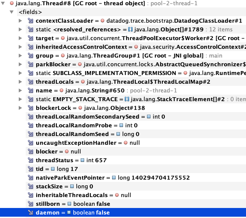The image size is (246, 218).
Task: Click red dot before ThreadGroup#1
Action: [63, 55]
